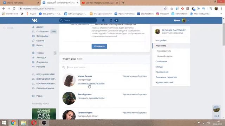
Task: Click Chrome icon in taskbar
Action: point(13,123)
